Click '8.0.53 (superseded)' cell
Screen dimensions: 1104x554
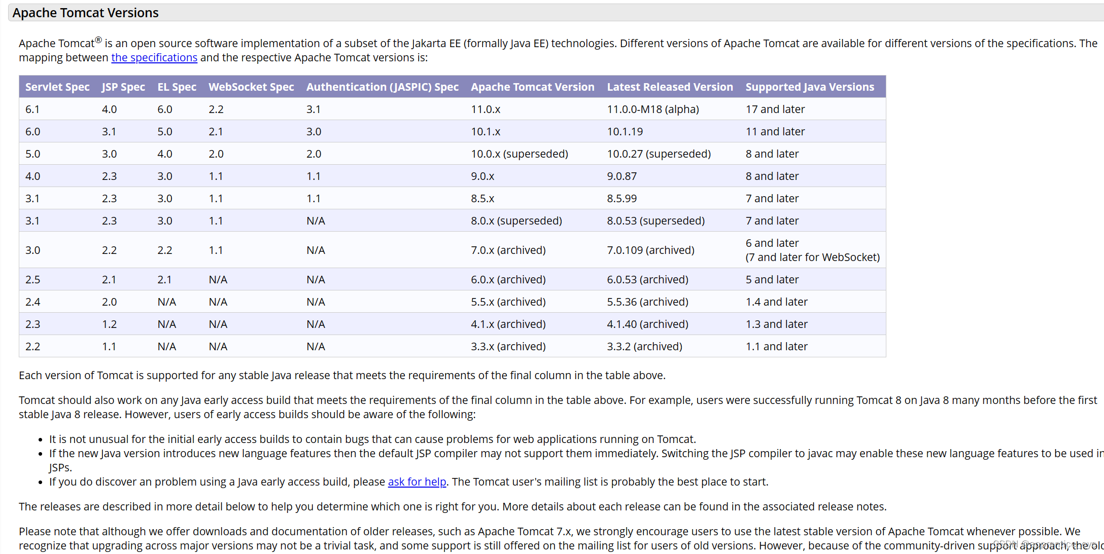pos(656,221)
